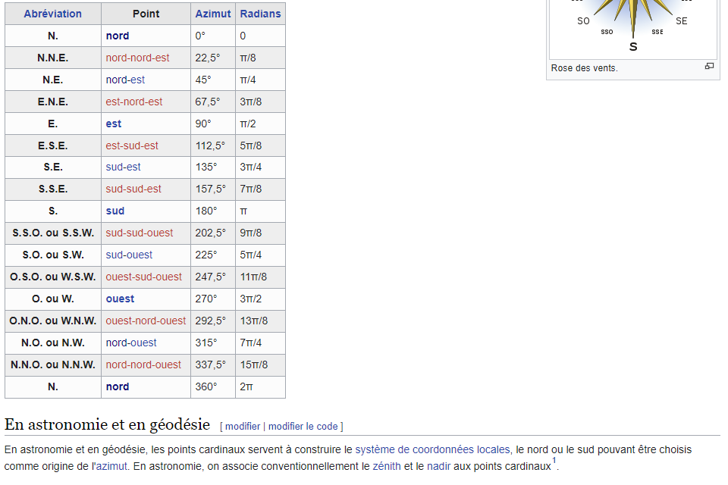This screenshot has width=728, height=485.
Task: Click the SE label on the compass rose
Action: point(682,21)
